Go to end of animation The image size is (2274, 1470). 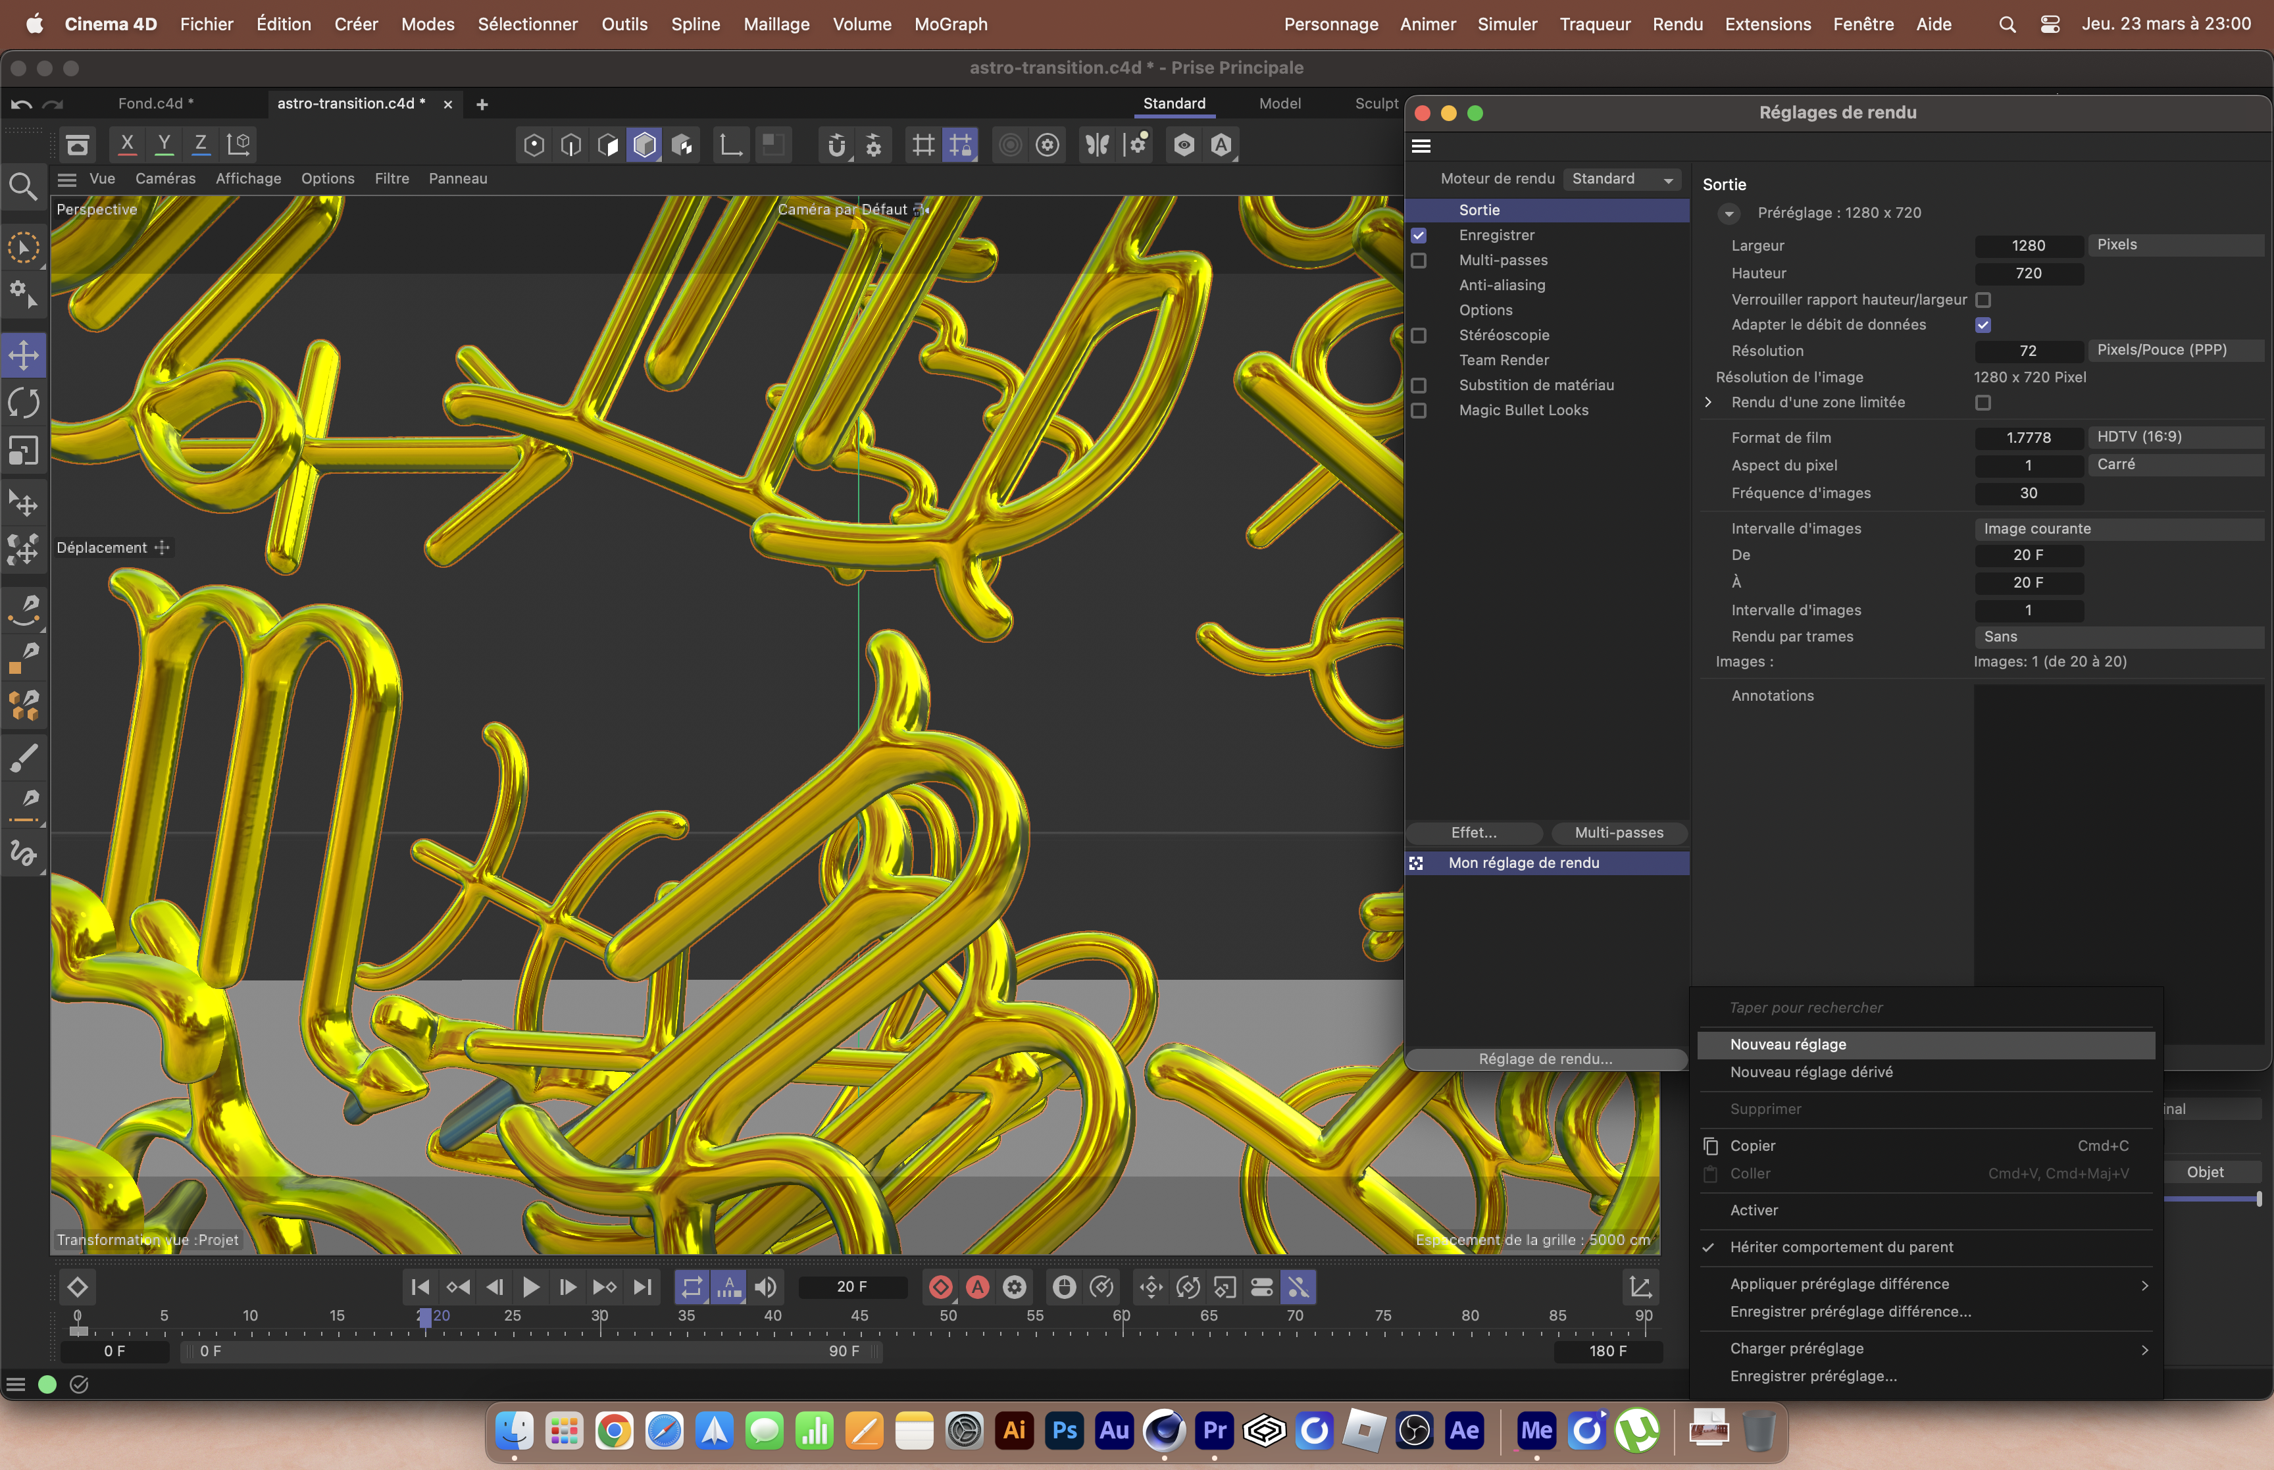[x=643, y=1288]
